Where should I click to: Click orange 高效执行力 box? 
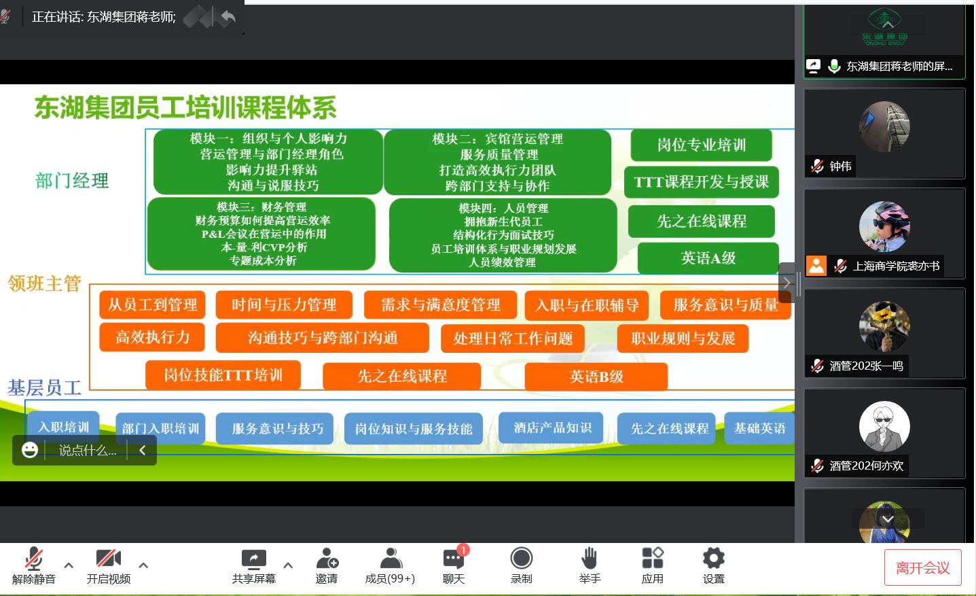tap(153, 337)
